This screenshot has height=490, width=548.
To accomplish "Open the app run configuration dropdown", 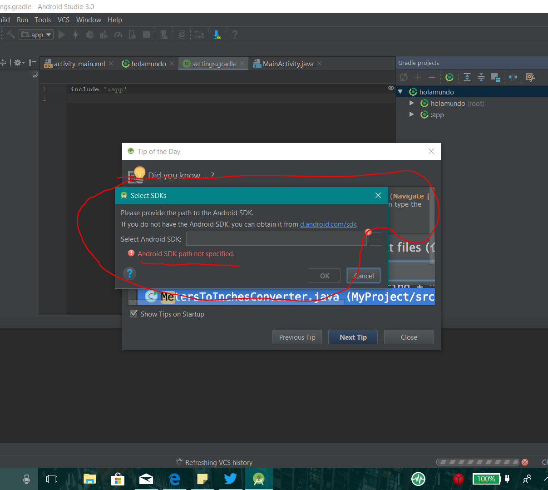I will [x=36, y=35].
